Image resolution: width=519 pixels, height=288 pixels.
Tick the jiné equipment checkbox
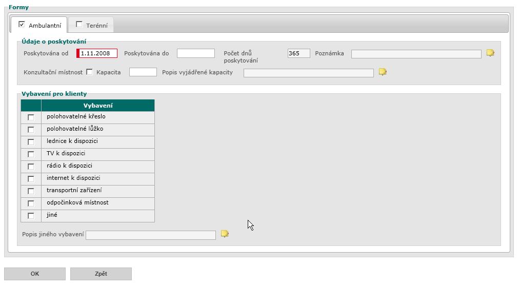pyautogui.click(x=31, y=216)
